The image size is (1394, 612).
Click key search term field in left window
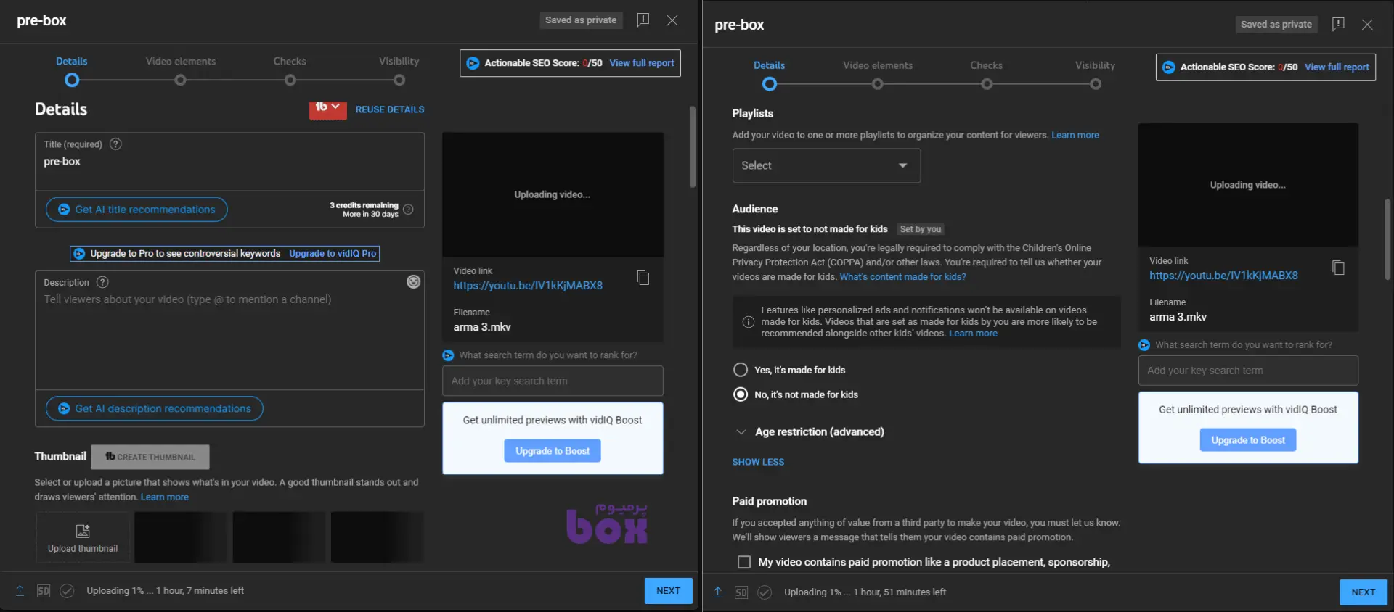pos(553,381)
